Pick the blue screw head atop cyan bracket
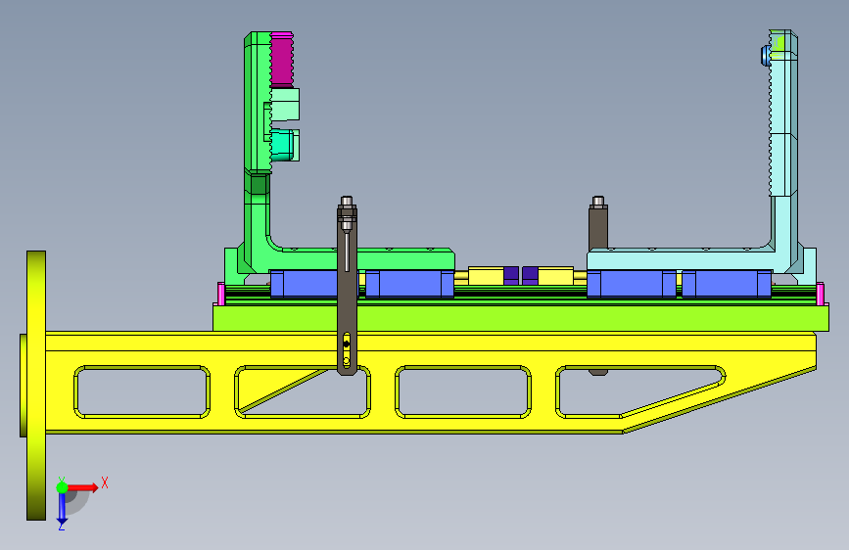 766,55
